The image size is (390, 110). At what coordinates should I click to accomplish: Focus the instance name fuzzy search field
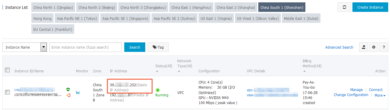click(86, 47)
